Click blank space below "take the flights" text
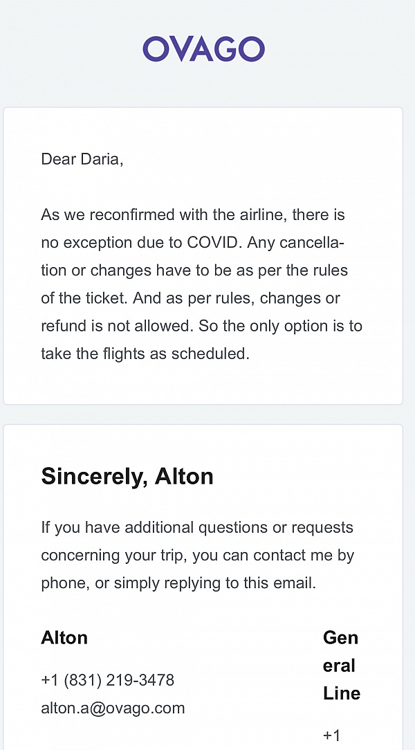Viewport: 415px width, 750px height. pos(201,383)
